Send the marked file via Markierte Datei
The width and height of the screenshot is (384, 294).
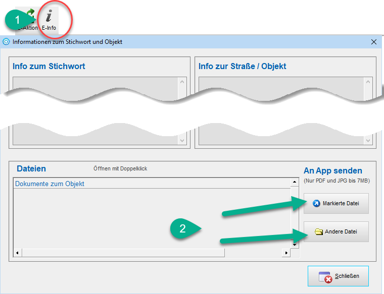coord(336,203)
